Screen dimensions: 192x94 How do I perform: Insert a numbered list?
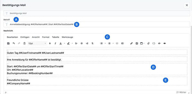pos(109,43)
